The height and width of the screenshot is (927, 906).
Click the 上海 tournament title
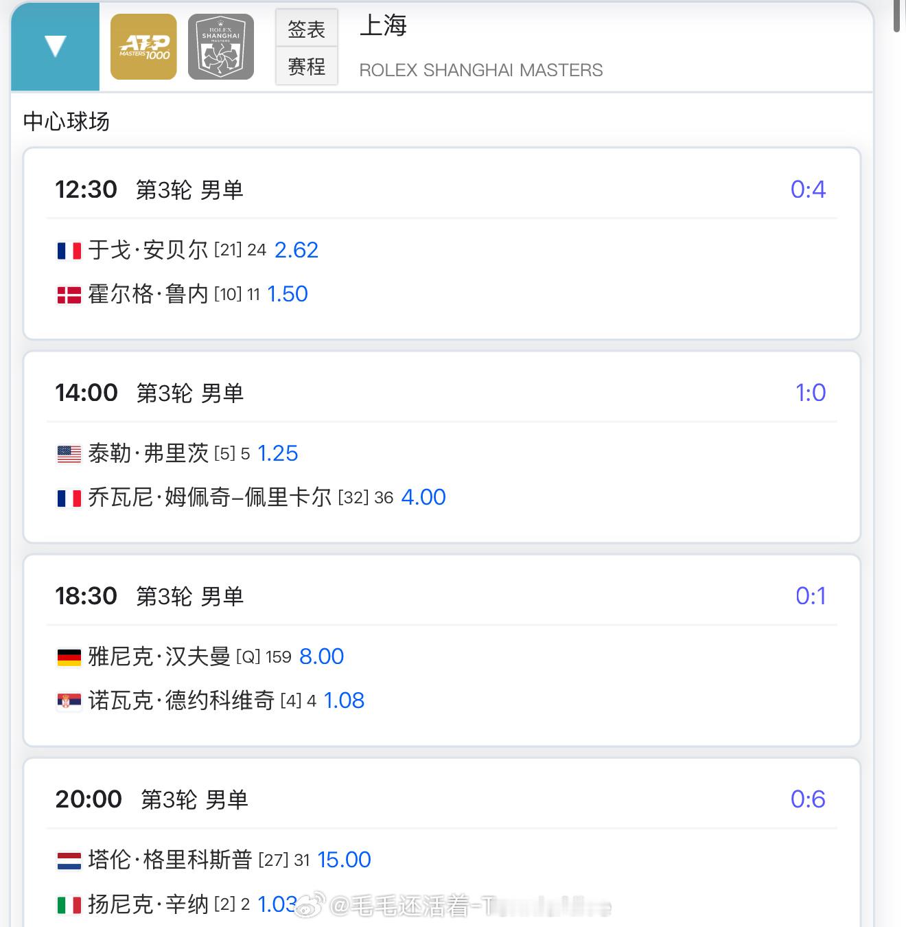pos(383,26)
